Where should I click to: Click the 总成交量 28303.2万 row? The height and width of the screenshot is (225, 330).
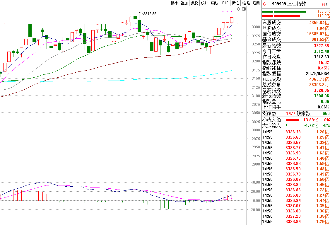click(x=296, y=85)
